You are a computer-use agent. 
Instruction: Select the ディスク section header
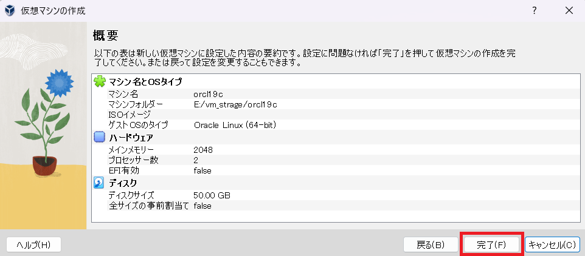tap(123, 183)
